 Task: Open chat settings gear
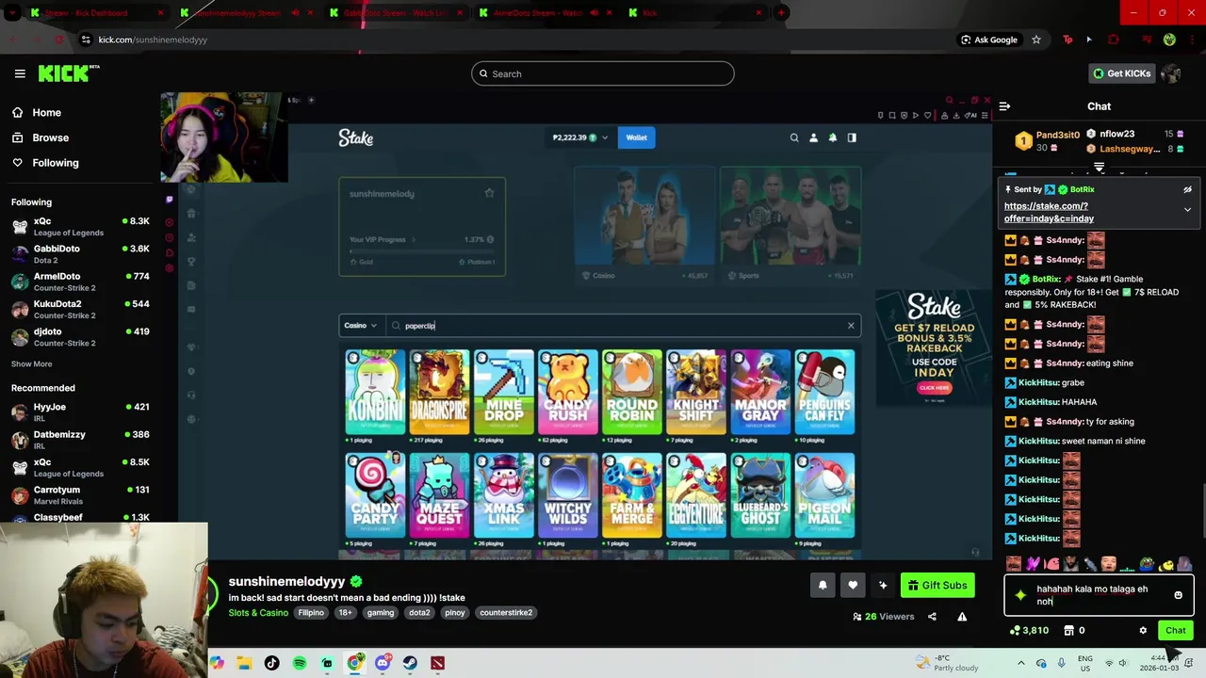tap(1143, 631)
